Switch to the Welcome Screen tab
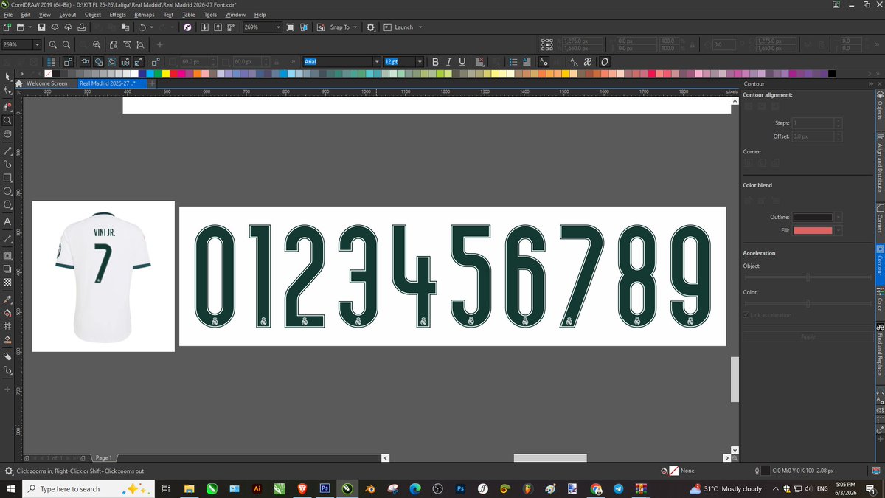The image size is (885, 498). coord(46,83)
